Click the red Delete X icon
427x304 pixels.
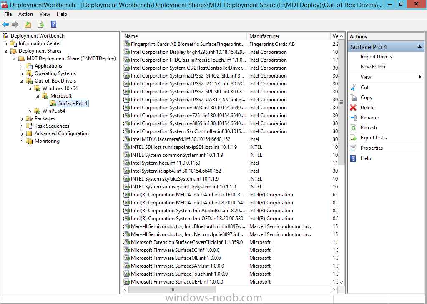[353, 108]
